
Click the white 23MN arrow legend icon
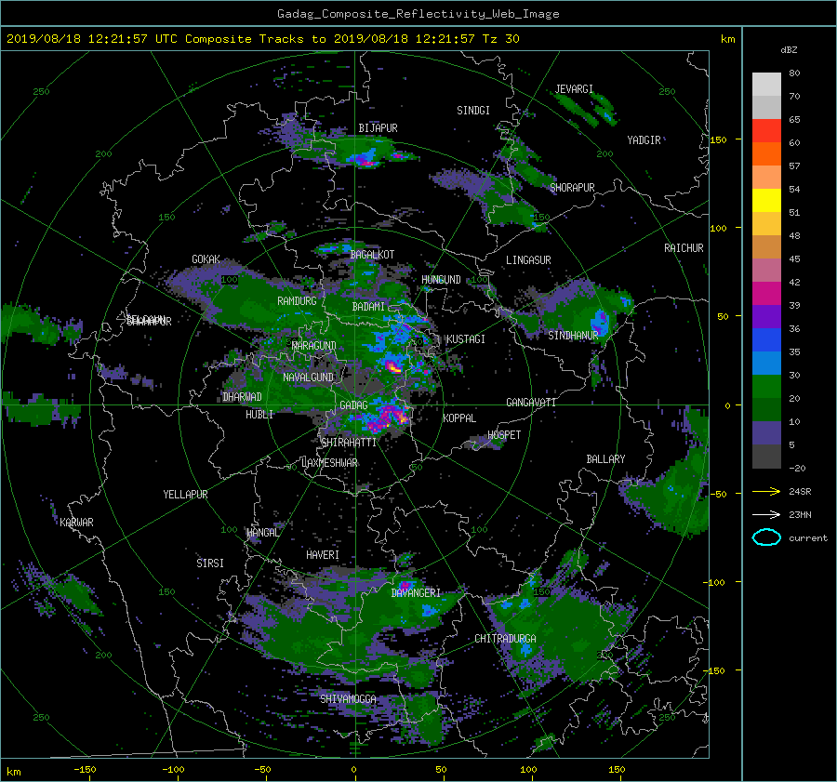[x=766, y=514]
